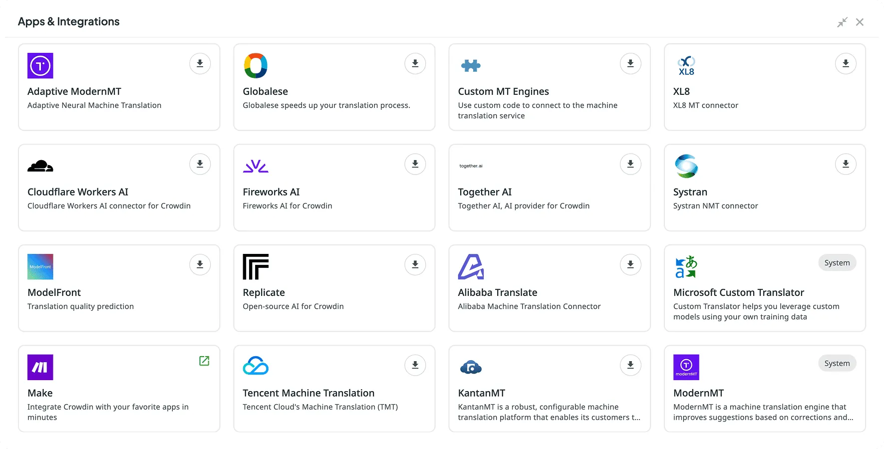The image size is (884, 449).
Task: Select the Globalese colorful ring logo
Action: click(256, 65)
